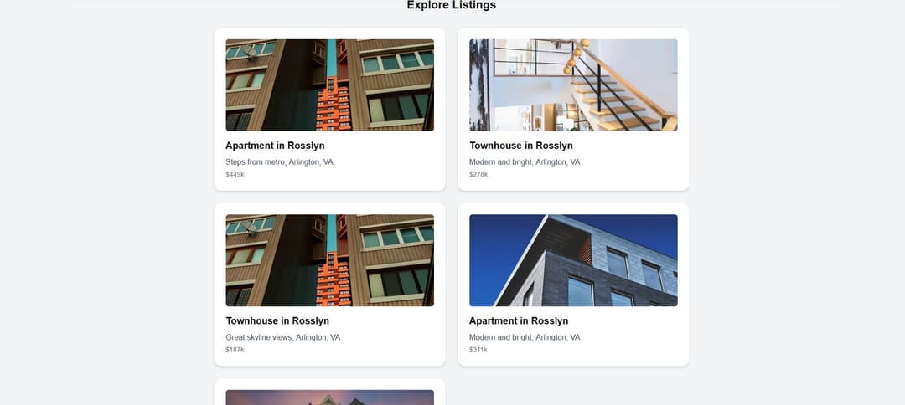Click the $449k price label
Viewport: 905px width, 405px height.
[x=235, y=175]
